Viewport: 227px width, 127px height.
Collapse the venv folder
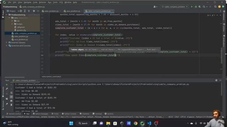click(x=10, y=18)
